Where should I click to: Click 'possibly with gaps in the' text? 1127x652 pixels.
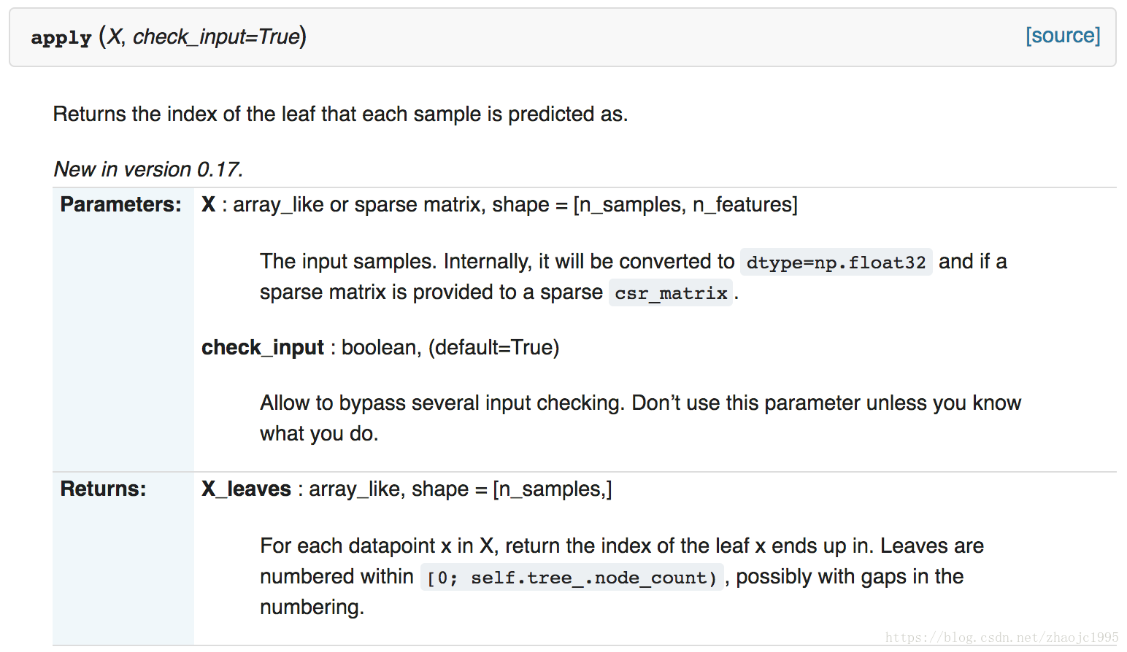850,576
